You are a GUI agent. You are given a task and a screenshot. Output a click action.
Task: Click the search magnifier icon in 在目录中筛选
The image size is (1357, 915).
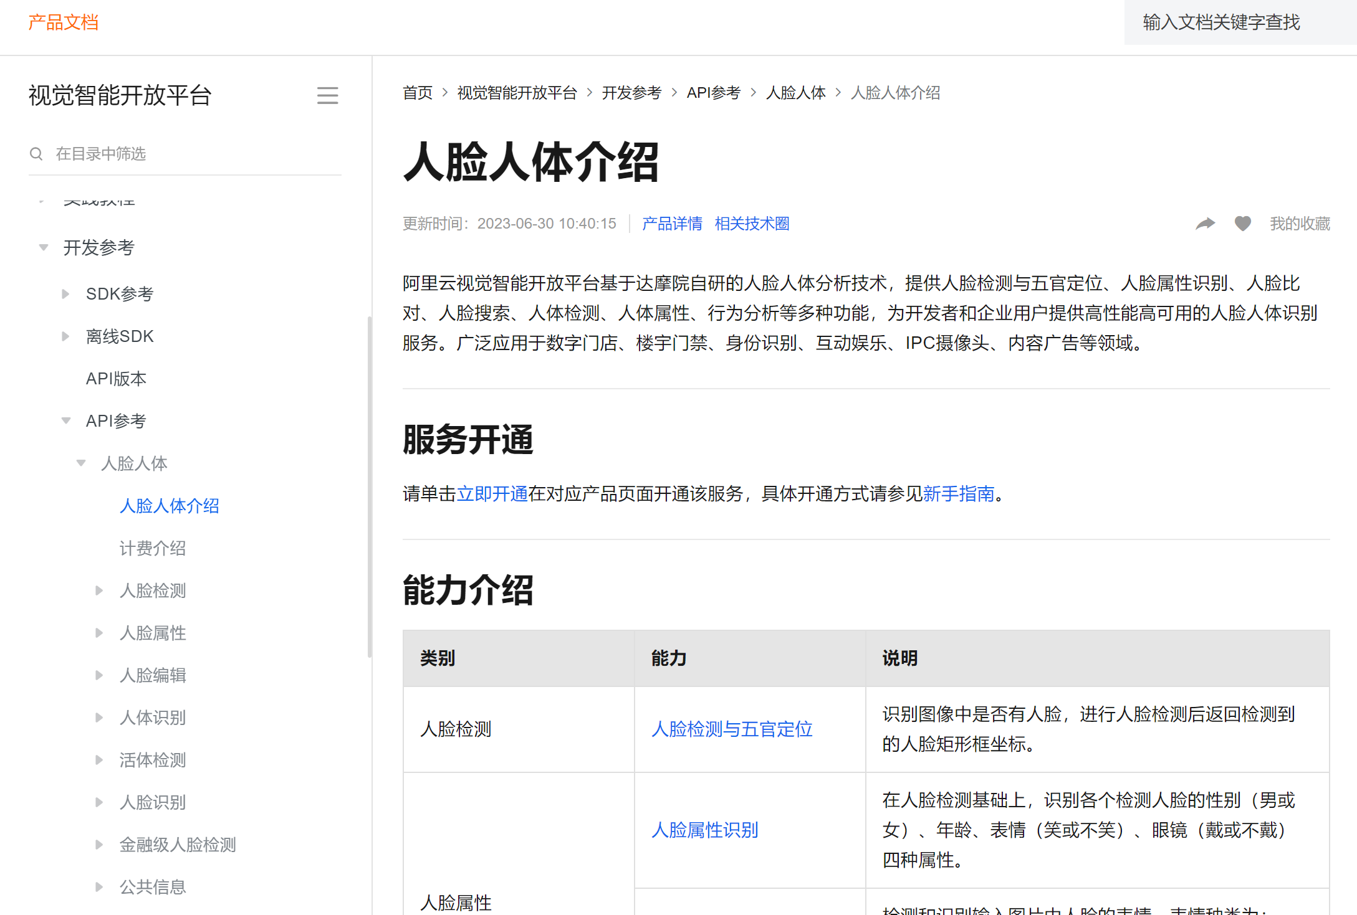pyautogui.click(x=36, y=154)
